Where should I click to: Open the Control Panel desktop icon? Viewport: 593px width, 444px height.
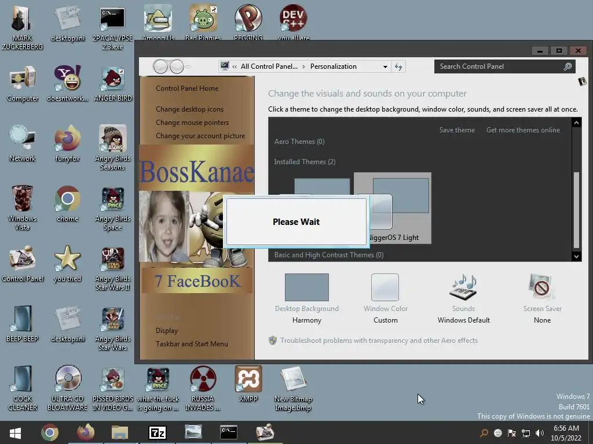(23, 264)
